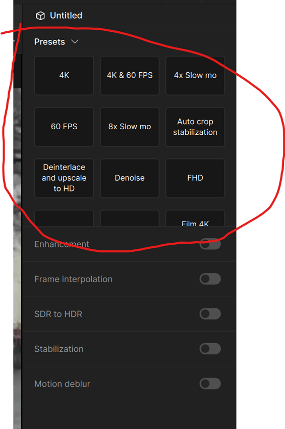The image size is (285, 429).
Task: Choose Auto crop stabilization preset
Action: 195,127
